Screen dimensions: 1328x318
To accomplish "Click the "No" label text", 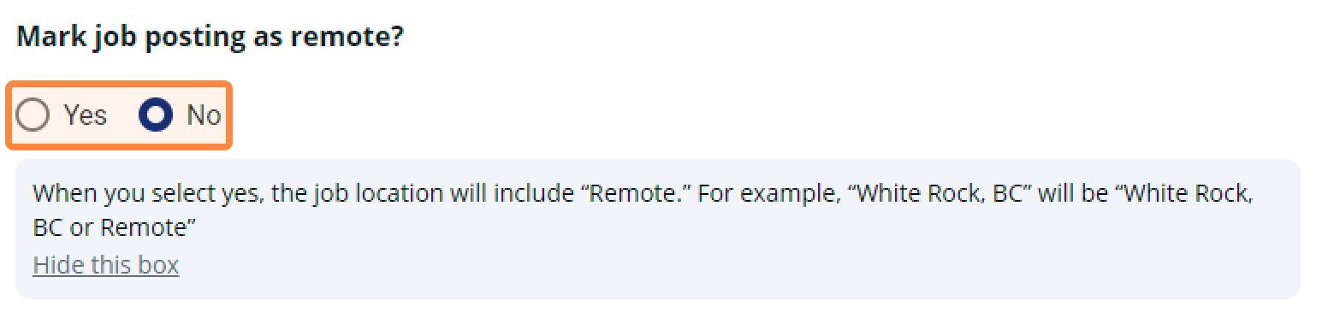I will click(204, 115).
